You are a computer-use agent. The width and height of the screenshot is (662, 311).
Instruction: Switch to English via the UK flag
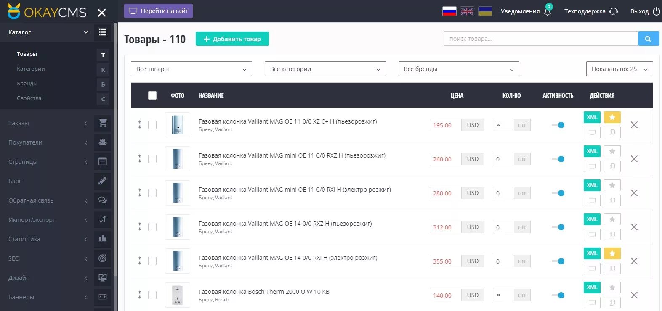coord(467,11)
